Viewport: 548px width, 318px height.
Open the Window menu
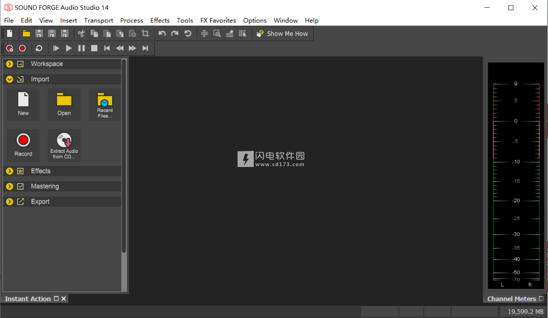click(x=286, y=20)
